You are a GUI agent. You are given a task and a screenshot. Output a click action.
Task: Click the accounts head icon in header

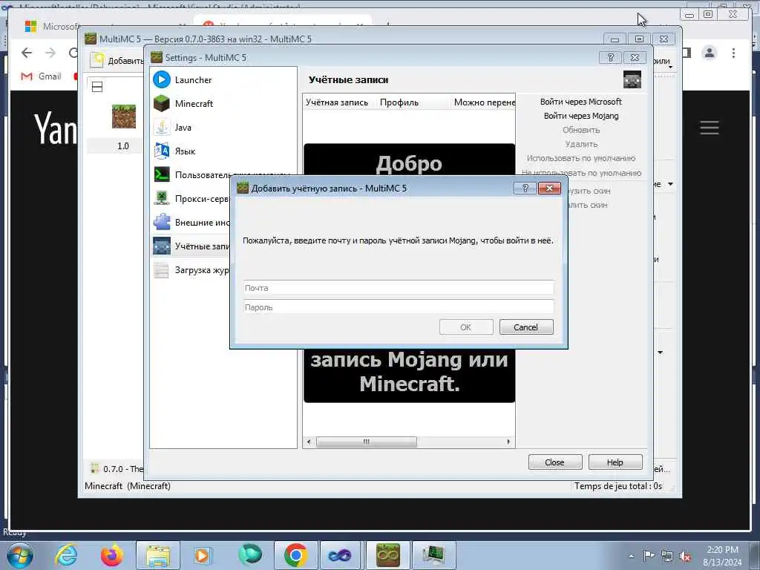coord(632,80)
